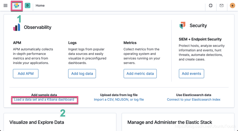Select the Add sample data label
This screenshot has width=238, height=131.
point(44,95)
